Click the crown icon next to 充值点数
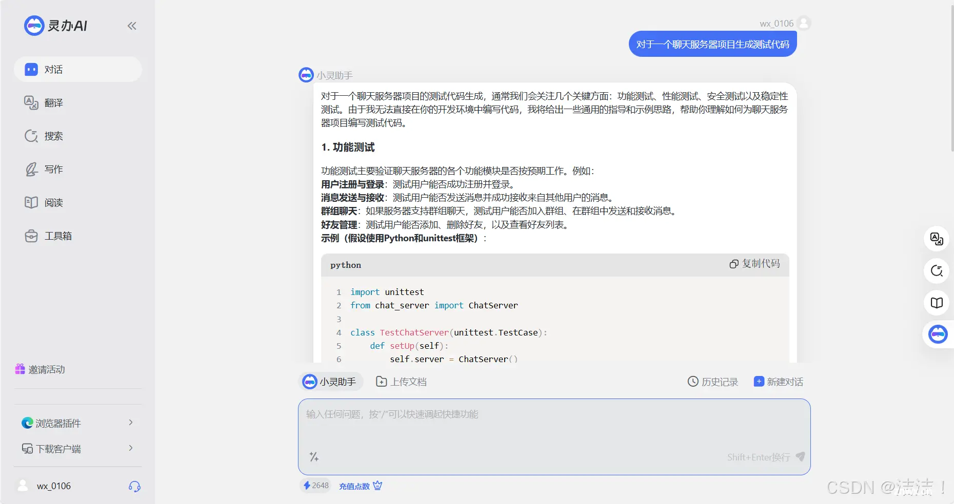The image size is (954, 504). click(x=377, y=485)
